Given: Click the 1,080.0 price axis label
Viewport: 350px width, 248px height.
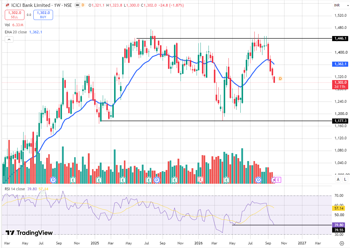Looking at the screenshot, I should (x=341, y=150).
